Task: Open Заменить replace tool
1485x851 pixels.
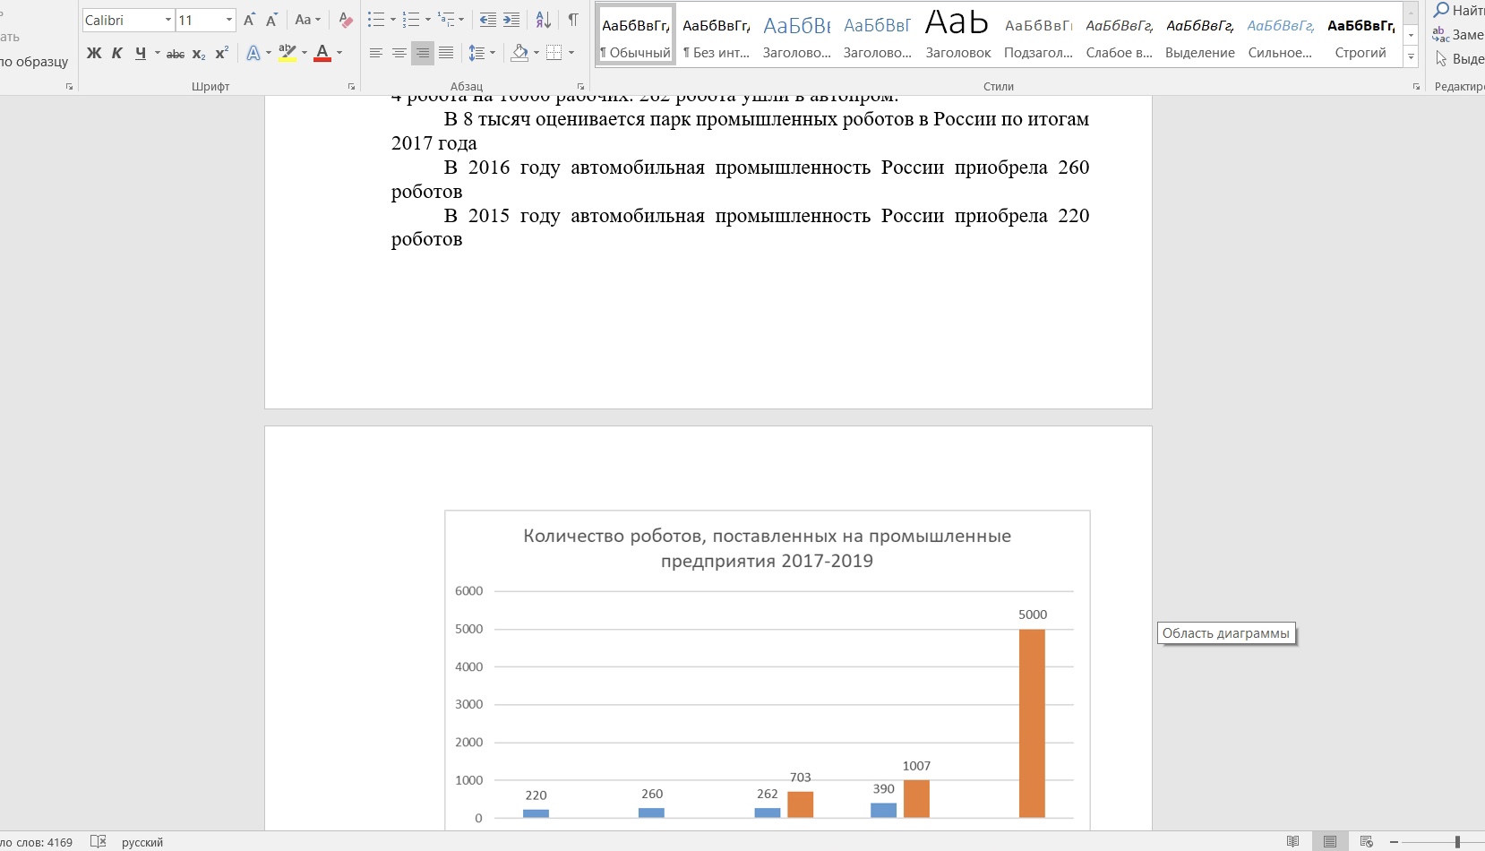Action: click(x=1457, y=35)
